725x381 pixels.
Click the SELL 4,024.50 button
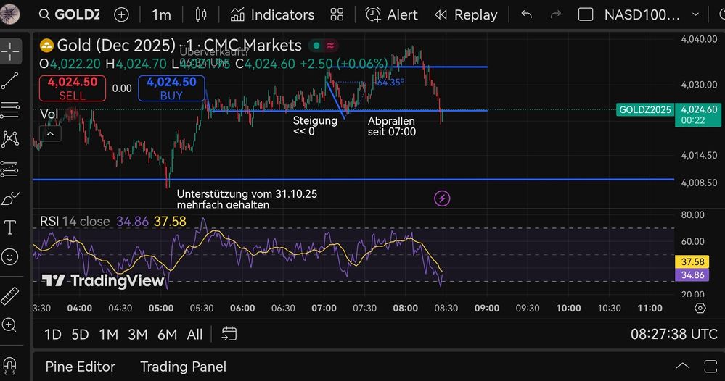(72, 88)
